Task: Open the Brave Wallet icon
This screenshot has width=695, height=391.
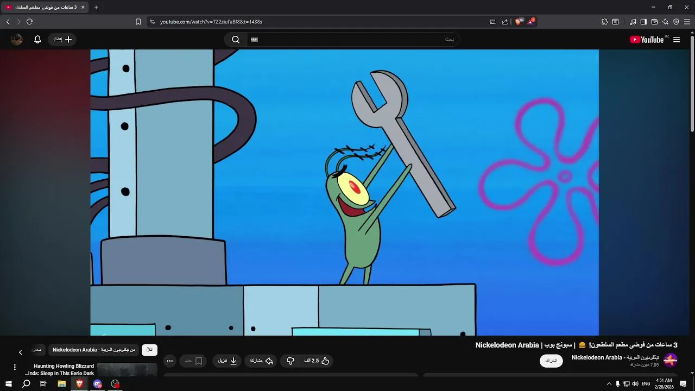Action: (654, 22)
